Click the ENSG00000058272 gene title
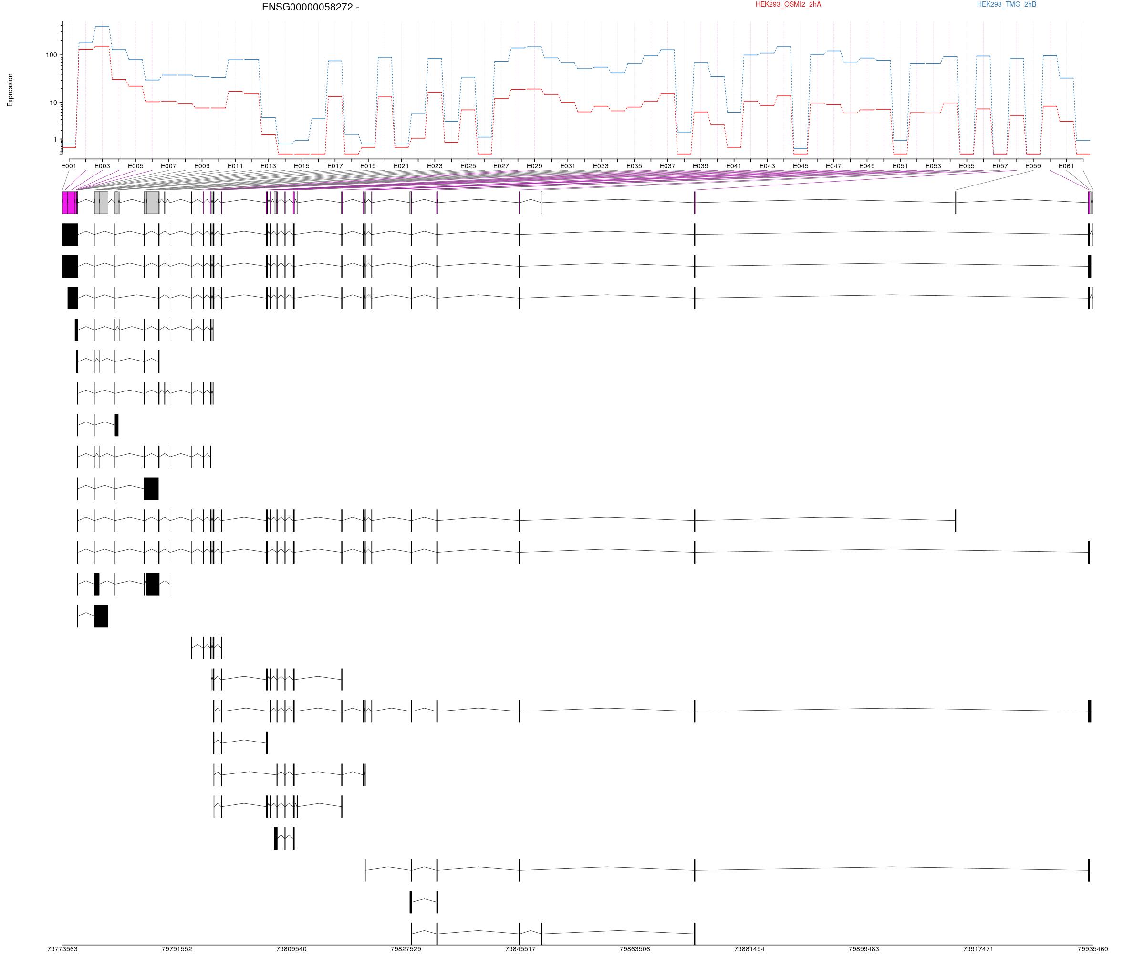The height and width of the screenshot is (958, 1145). 310,7
